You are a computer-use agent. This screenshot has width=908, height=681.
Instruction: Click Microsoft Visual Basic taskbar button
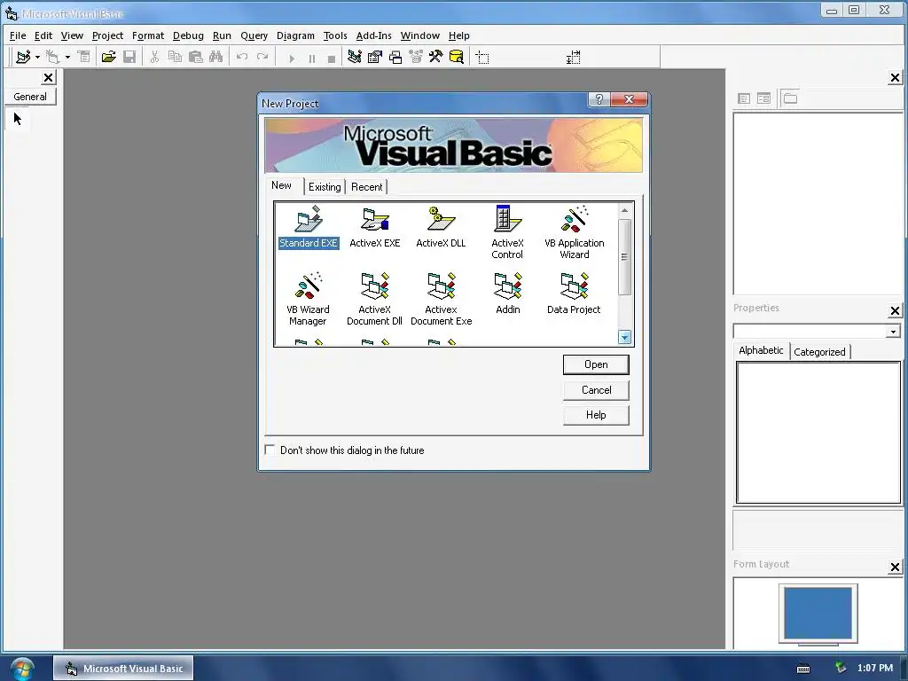click(x=123, y=669)
